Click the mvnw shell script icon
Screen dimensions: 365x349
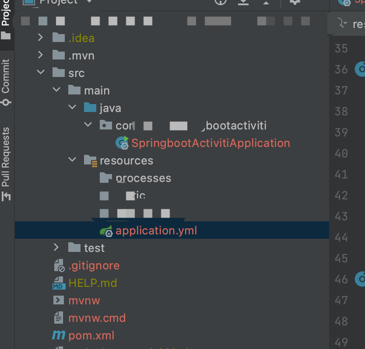point(59,300)
